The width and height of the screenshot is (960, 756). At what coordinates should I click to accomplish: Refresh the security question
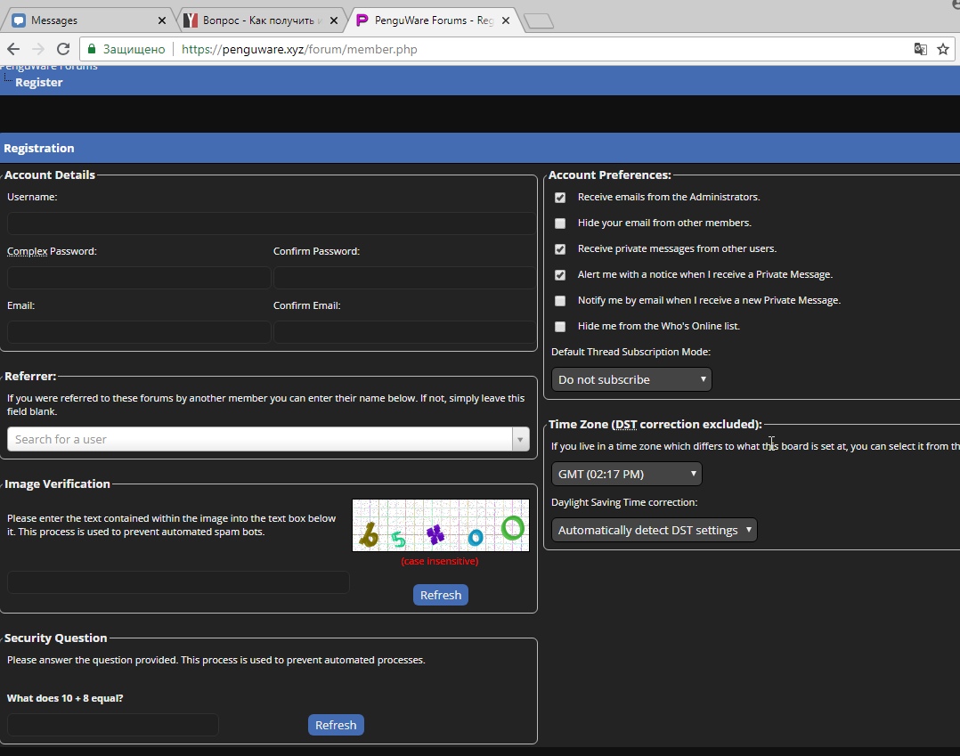[x=336, y=725]
